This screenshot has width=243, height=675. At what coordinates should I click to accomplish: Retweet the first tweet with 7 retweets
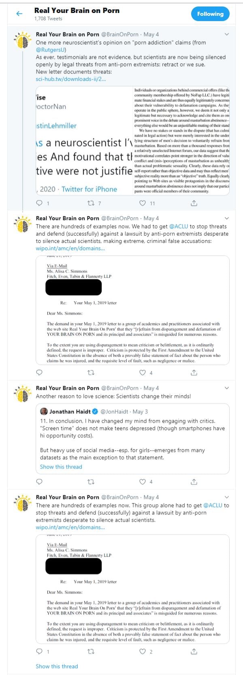[91, 203]
